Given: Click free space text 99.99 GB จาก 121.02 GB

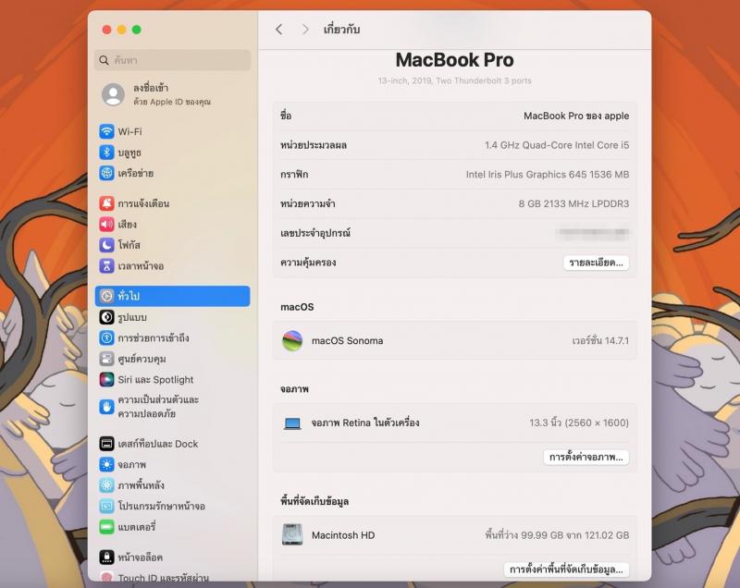Looking at the screenshot, I should 574,535.
